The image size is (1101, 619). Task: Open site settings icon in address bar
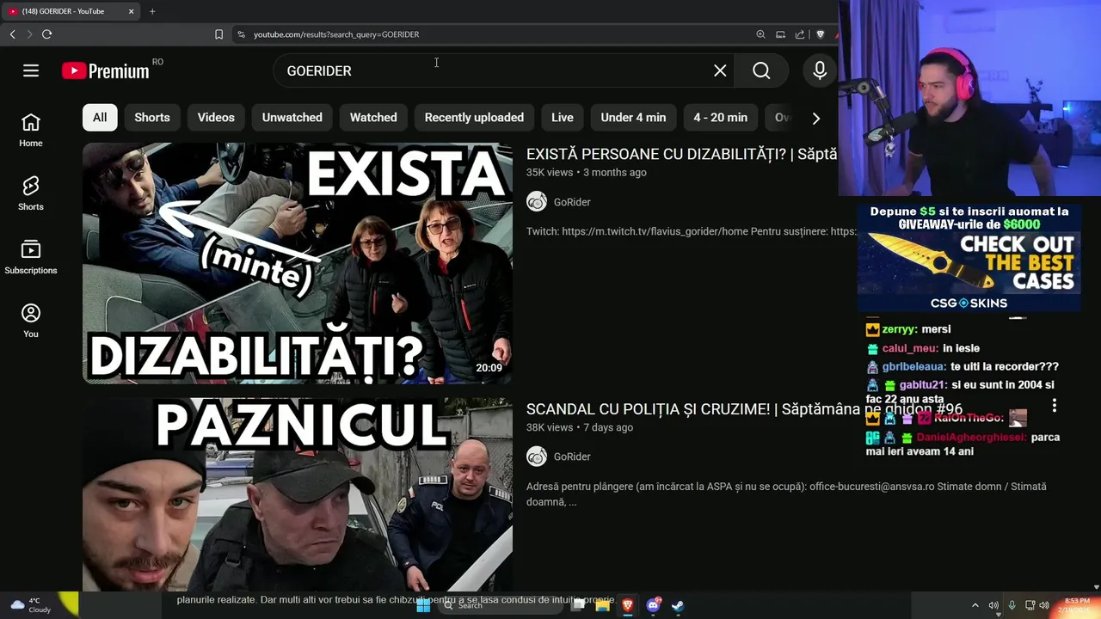pyautogui.click(x=241, y=34)
